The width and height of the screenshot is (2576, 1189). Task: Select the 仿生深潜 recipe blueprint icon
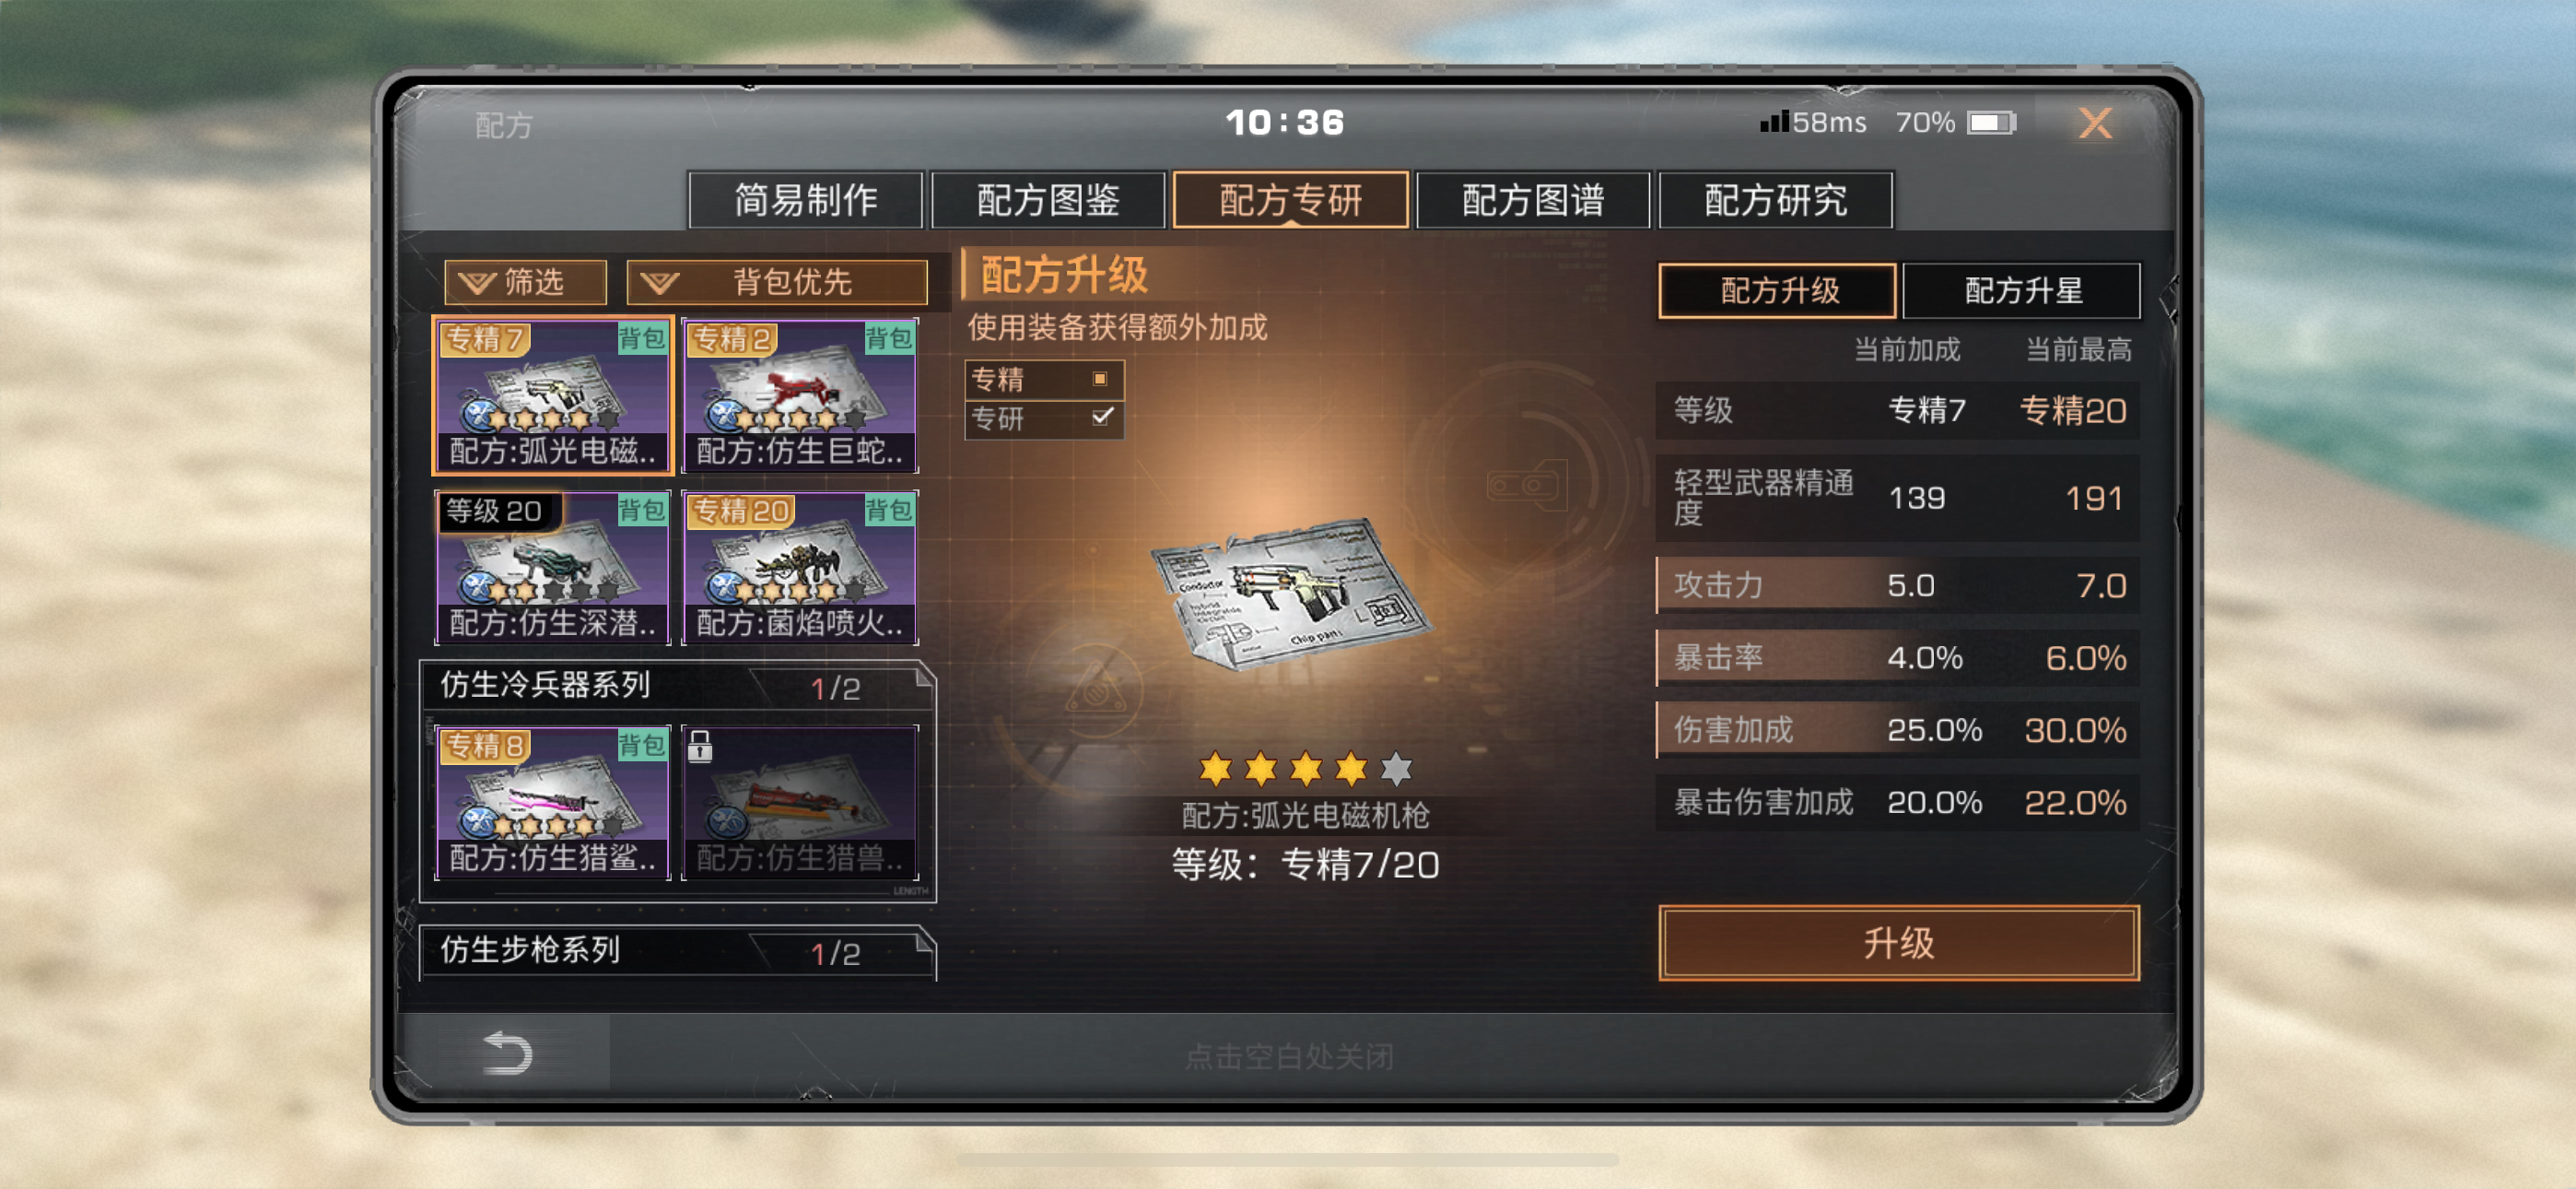coord(553,567)
